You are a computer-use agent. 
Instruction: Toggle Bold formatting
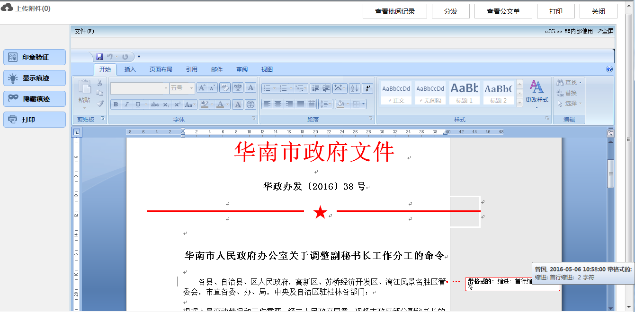click(x=116, y=104)
